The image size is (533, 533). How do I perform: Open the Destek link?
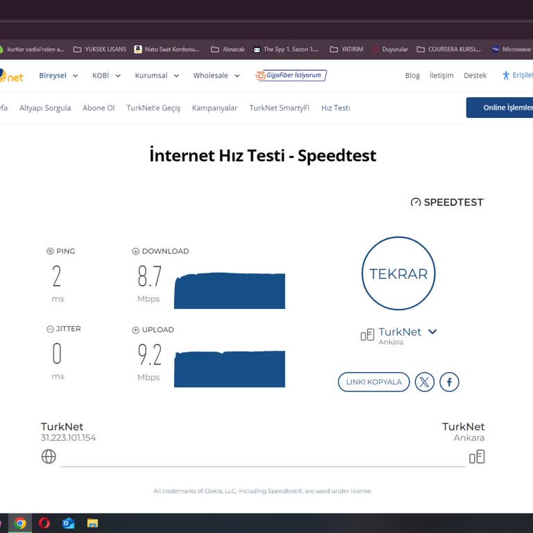coord(475,76)
